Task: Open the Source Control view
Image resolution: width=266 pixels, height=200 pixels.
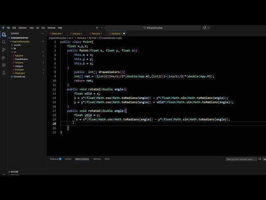Action: pos(4,50)
